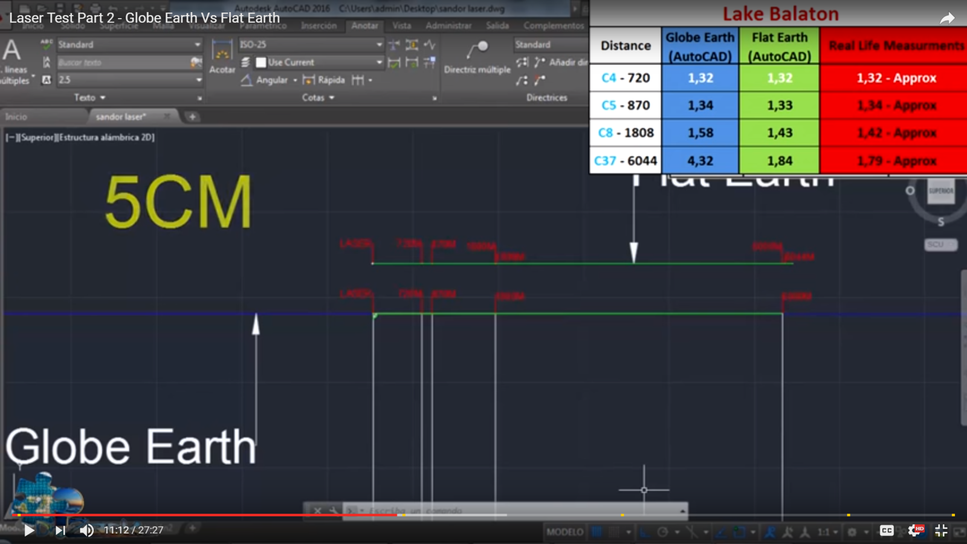Image resolution: width=967 pixels, height=544 pixels.
Task: Open the ISO-25 dimension style dropdown
Action: coord(378,45)
